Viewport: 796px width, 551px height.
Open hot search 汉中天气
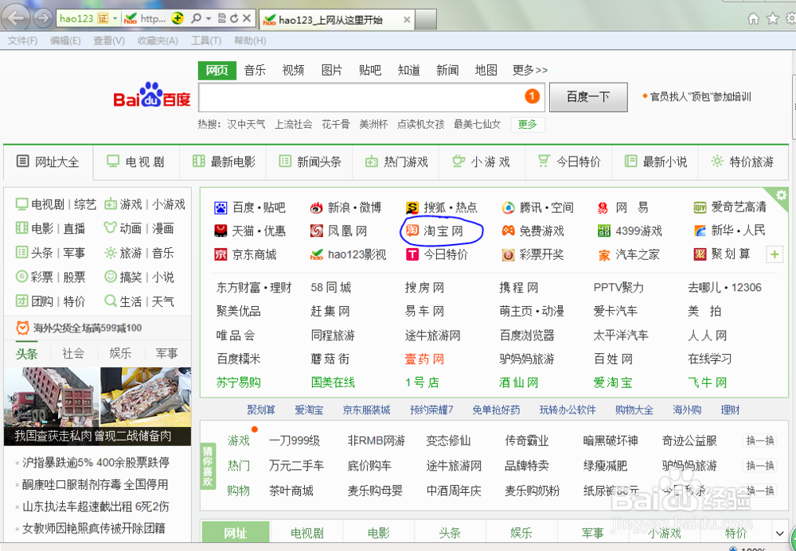click(x=246, y=124)
